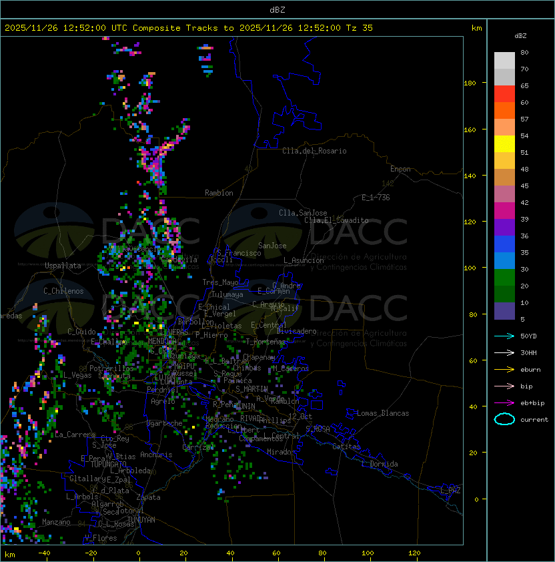
Task: Click the Ugarteche label
Action: coord(165,423)
